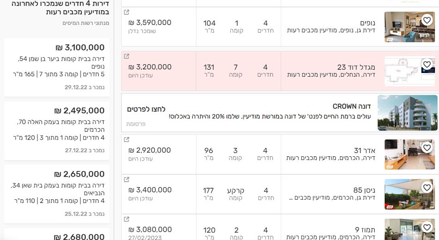This screenshot has height=240, width=439.
Task: Open תמוז 9 listing in a new tab
Action: 127,219
